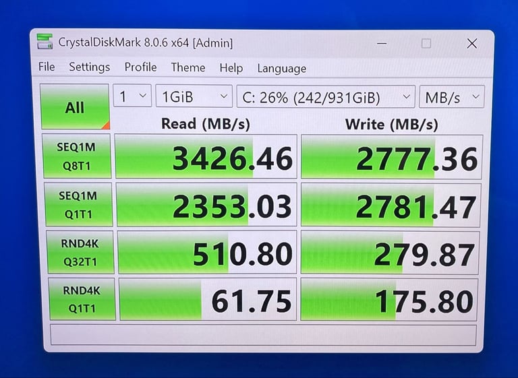518x378 pixels.
Task: Click the empty comment field at bottom
Action: pos(263,335)
